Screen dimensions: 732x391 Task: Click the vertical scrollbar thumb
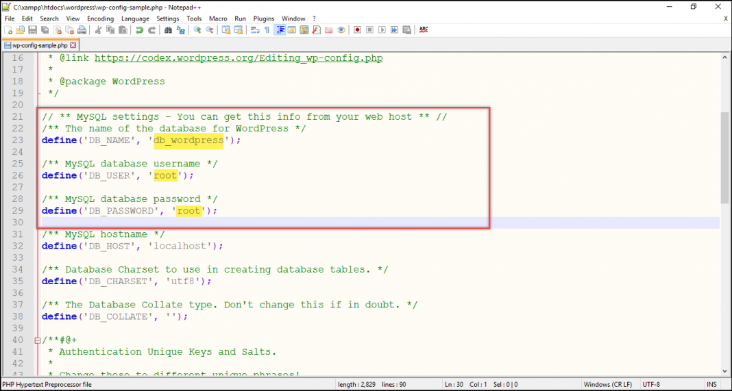[x=724, y=157]
